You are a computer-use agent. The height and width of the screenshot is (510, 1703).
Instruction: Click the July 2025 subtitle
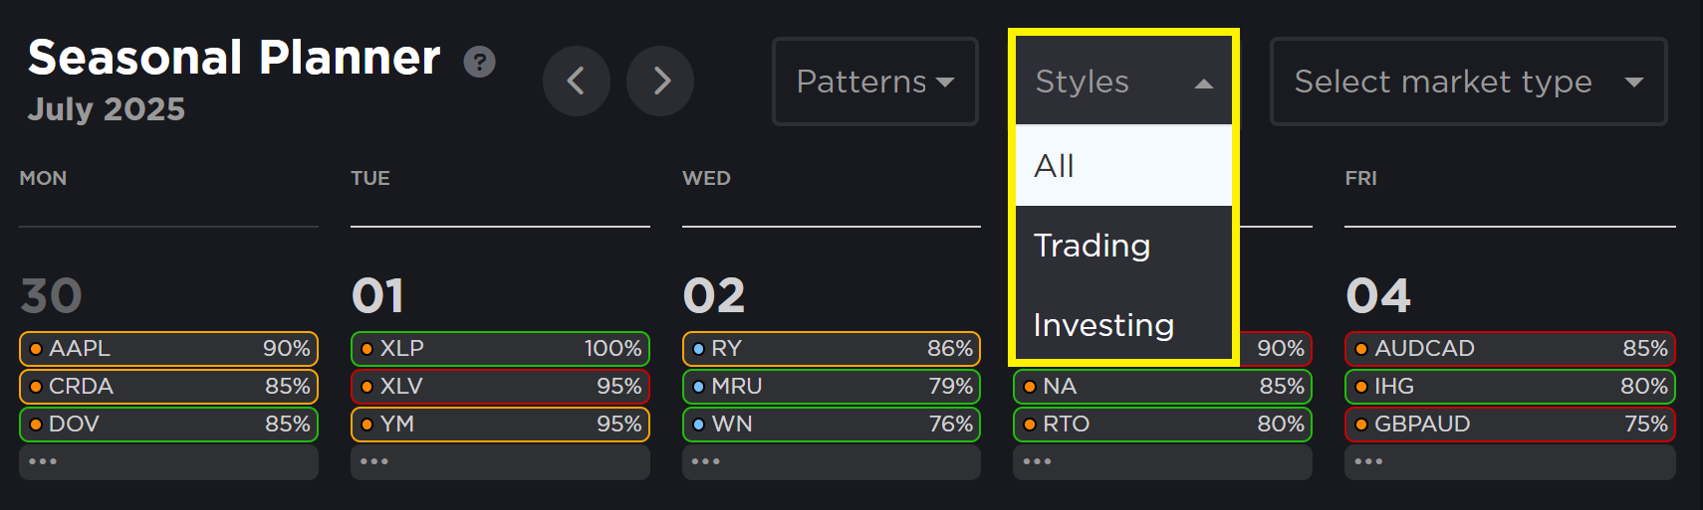[107, 109]
